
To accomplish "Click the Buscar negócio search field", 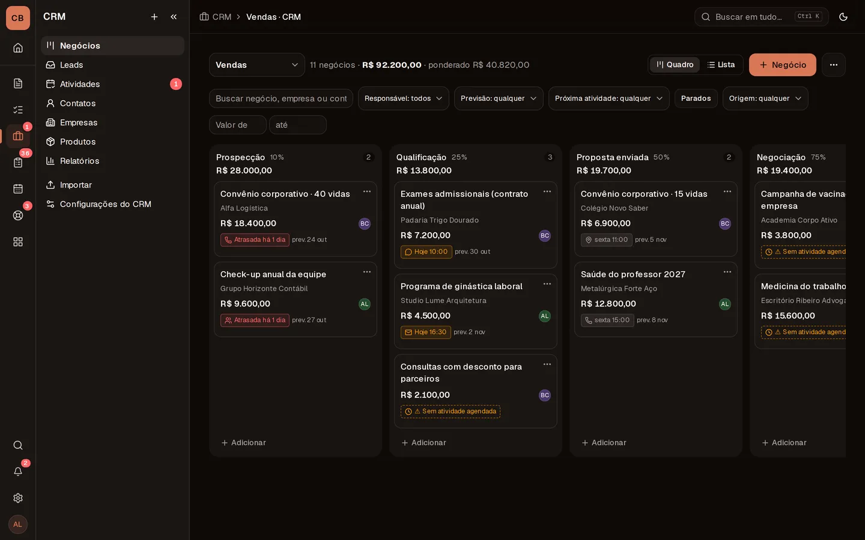I will (281, 98).
